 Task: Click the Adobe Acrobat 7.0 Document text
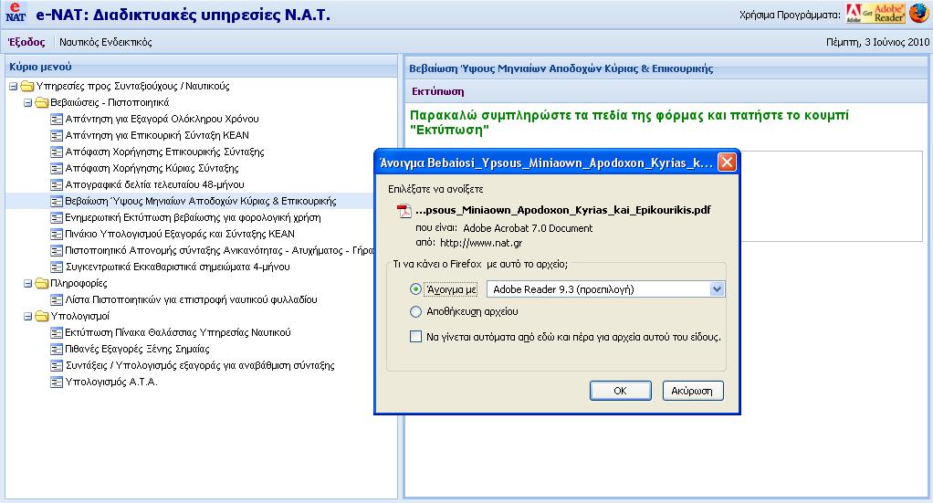528,228
